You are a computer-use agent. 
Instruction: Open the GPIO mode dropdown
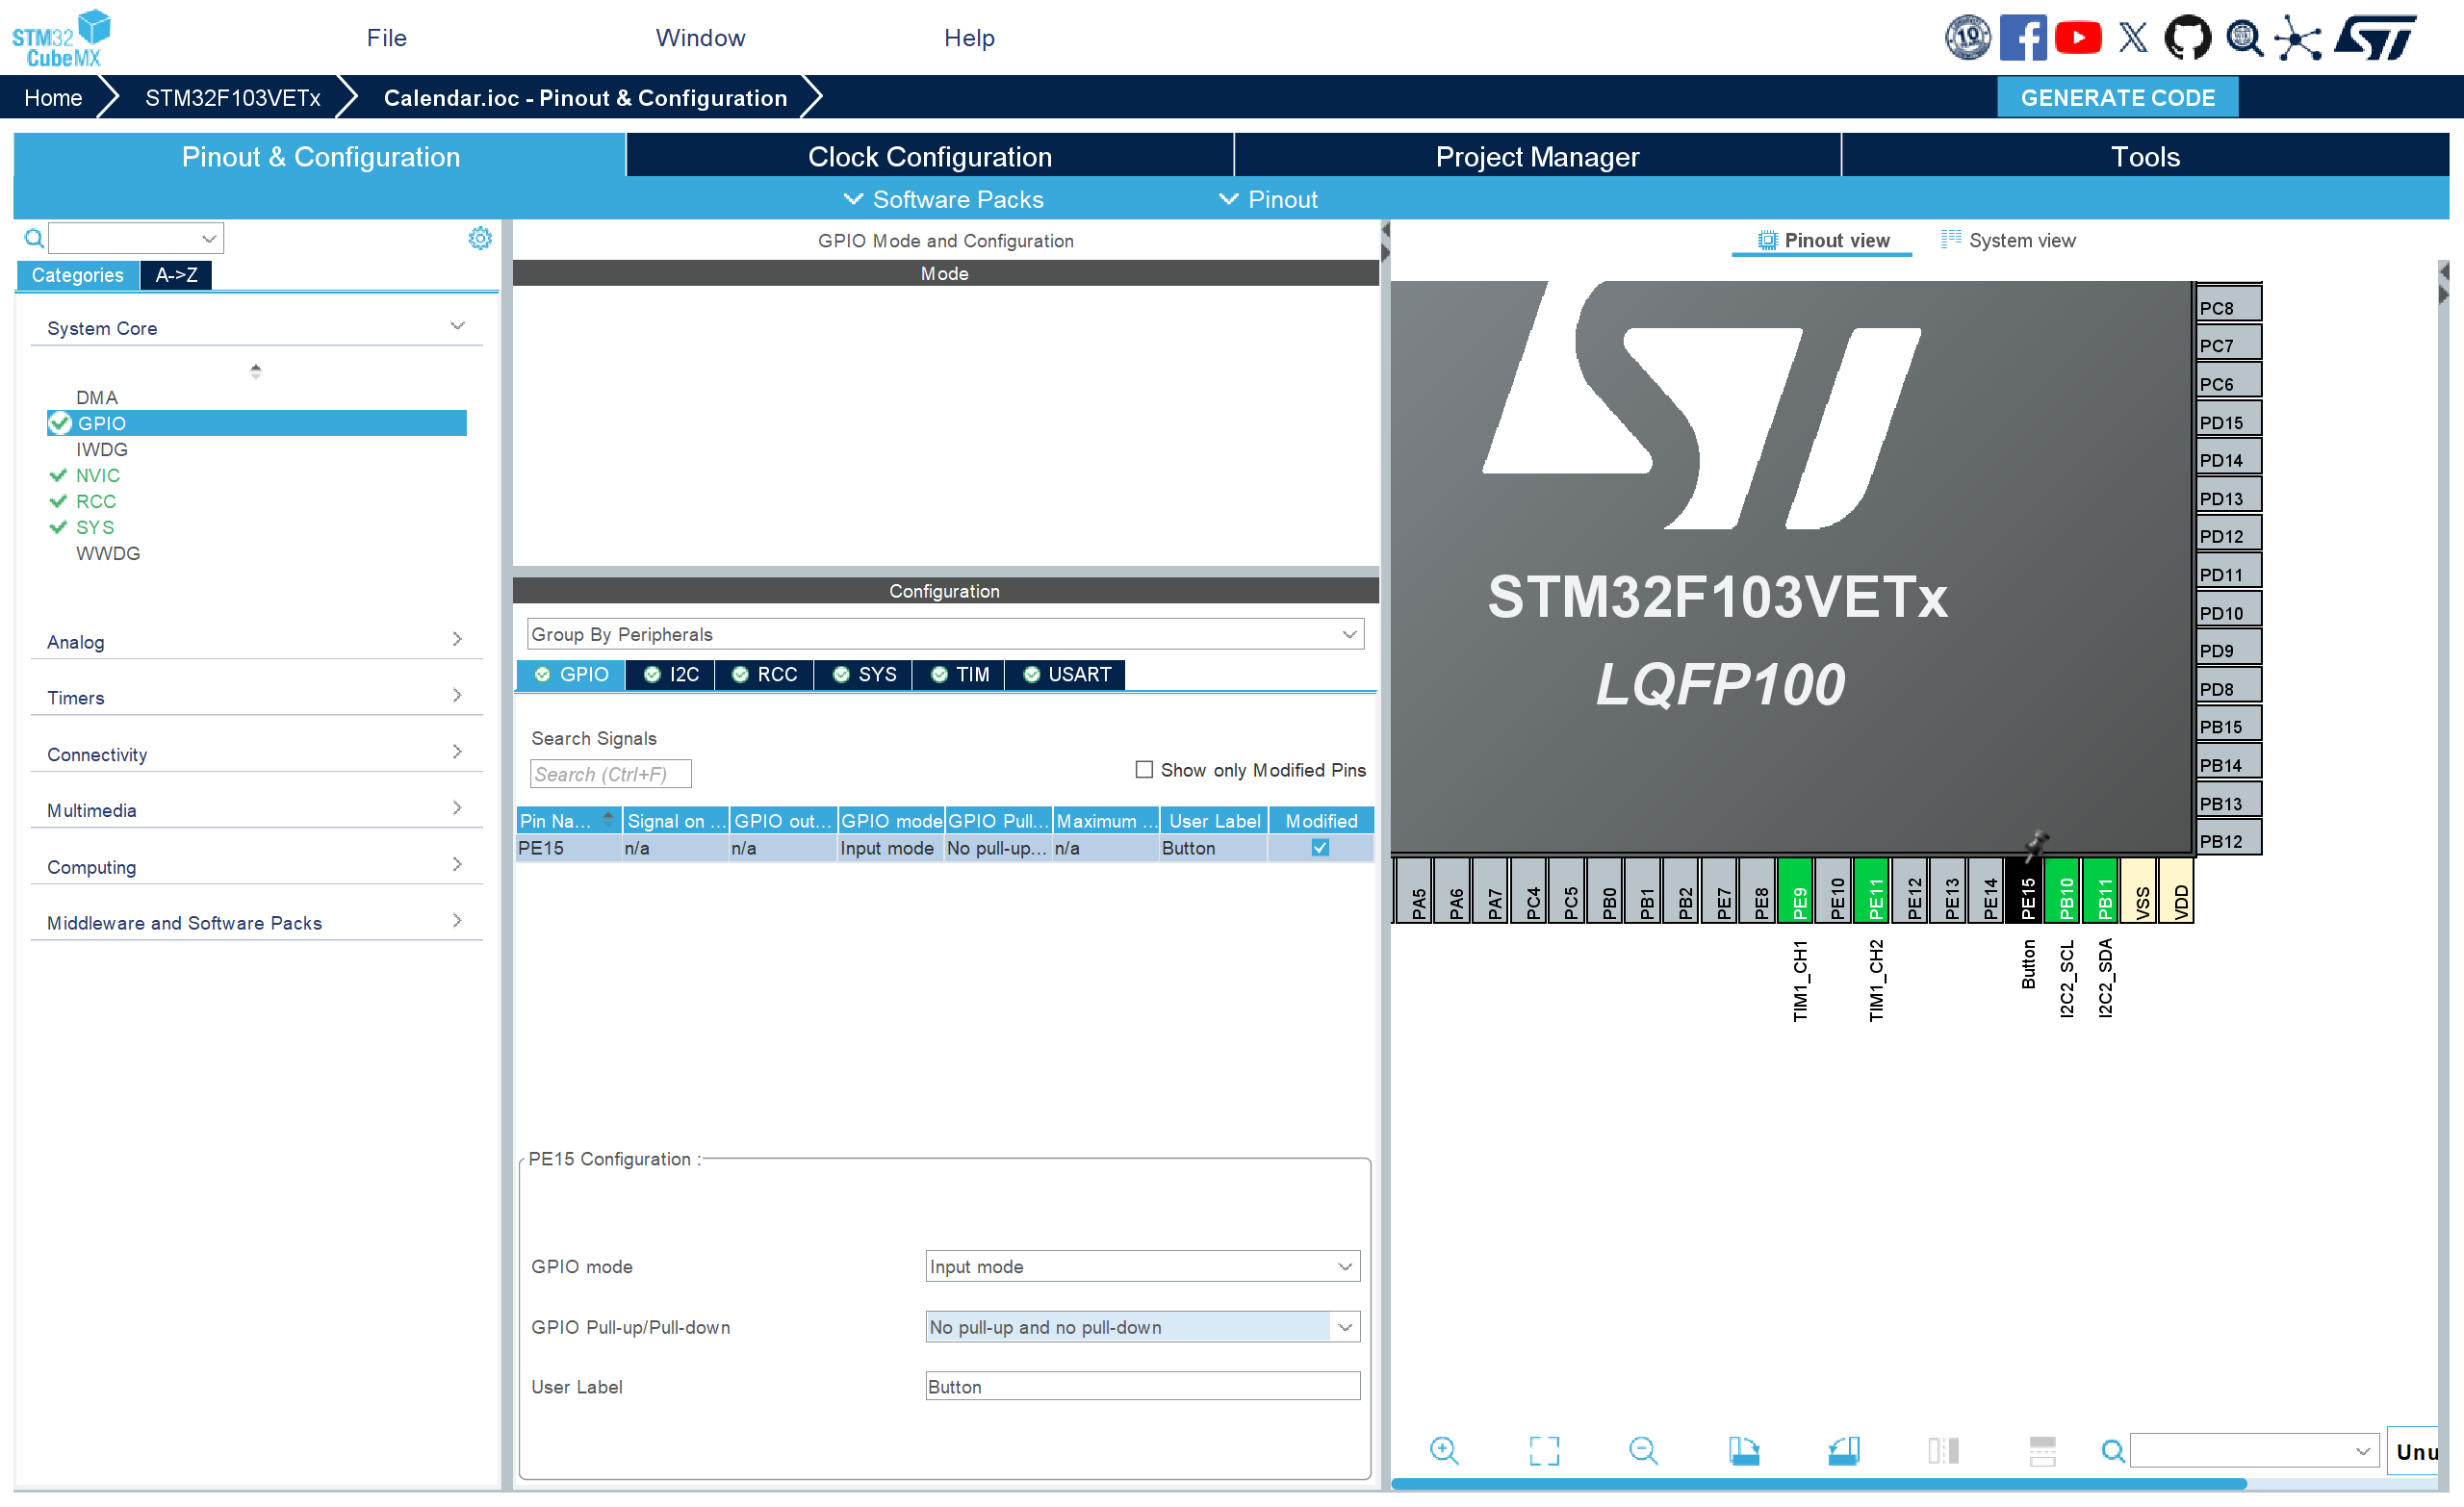[1142, 1266]
